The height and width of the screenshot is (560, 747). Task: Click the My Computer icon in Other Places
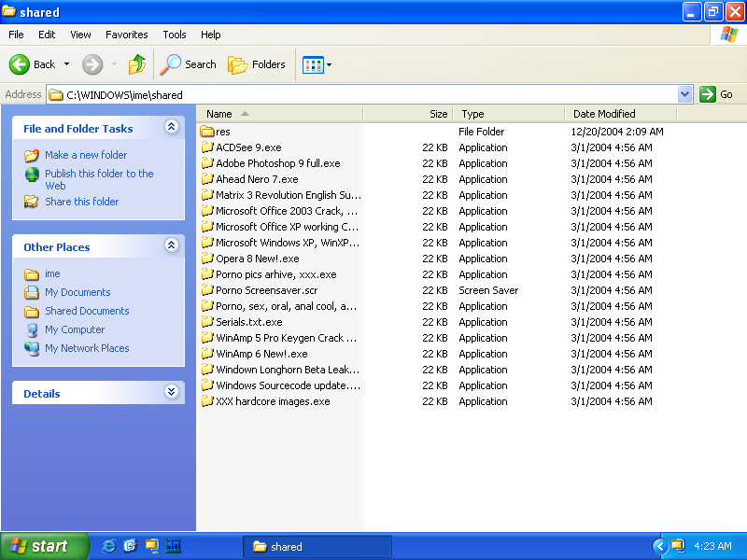(32, 329)
